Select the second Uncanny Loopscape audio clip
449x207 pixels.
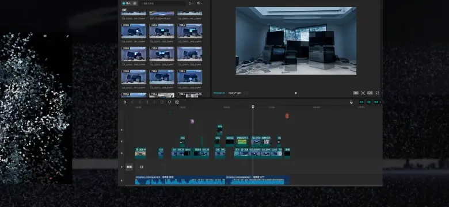258,180
